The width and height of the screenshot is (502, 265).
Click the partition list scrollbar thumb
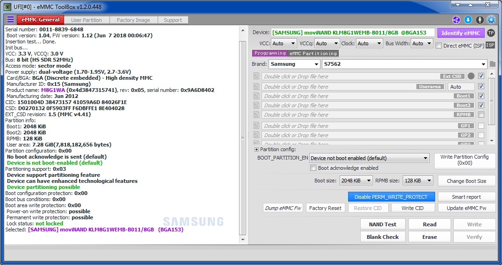(x=492, y=101)
